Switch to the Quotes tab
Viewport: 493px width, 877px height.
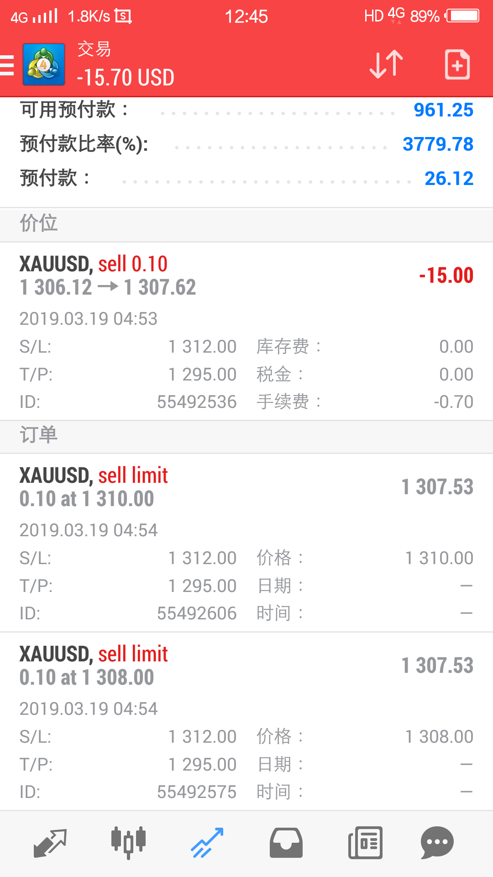50,843
